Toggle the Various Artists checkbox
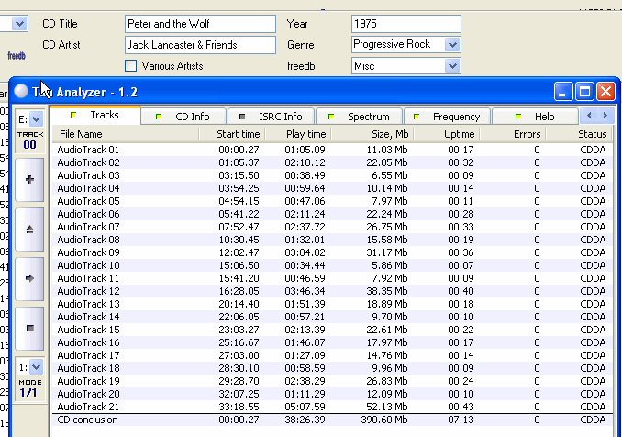 pyautogui.click(x=130, y=66)
